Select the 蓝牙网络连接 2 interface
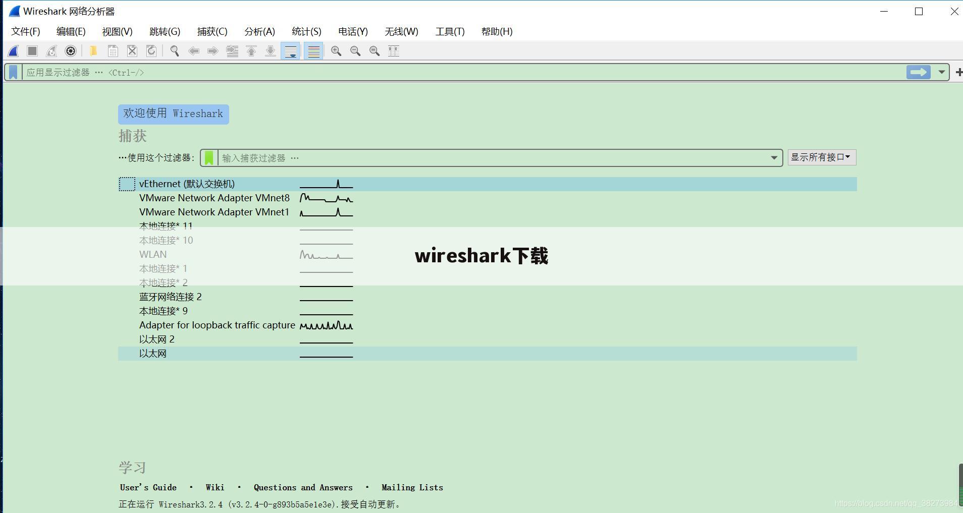The image size is (963, 513). point(488,297)
